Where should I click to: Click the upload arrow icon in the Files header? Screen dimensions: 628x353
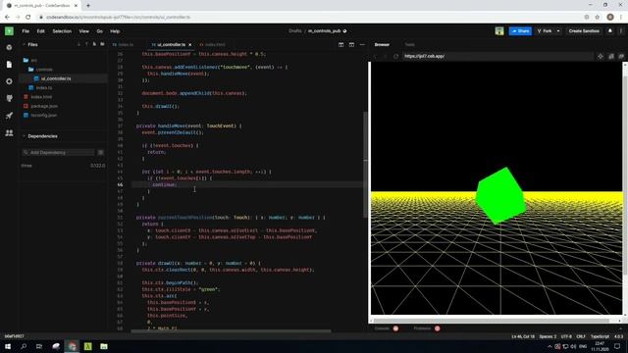coord(86,44)
